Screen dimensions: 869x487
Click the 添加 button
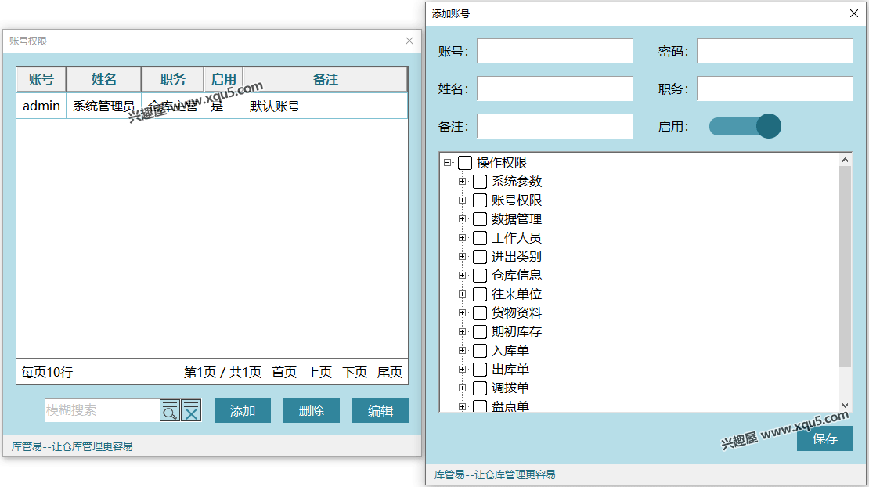pos(243,410)
